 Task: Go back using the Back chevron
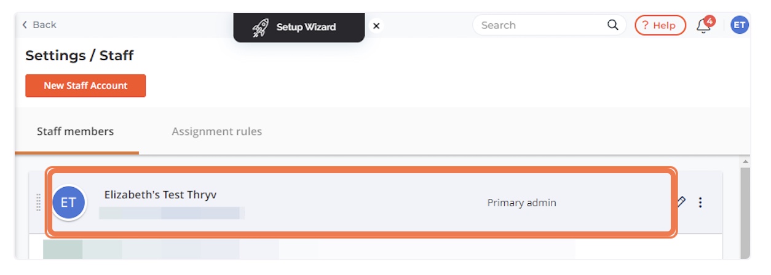tap(25, 25)
